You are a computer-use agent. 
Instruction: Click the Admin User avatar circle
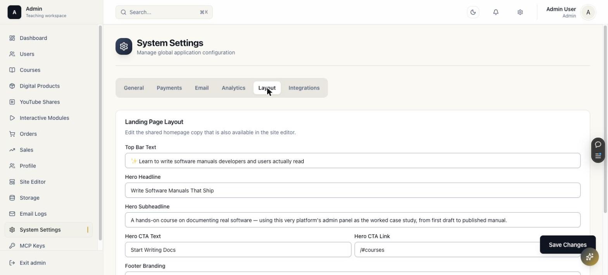tap(588, 12)
